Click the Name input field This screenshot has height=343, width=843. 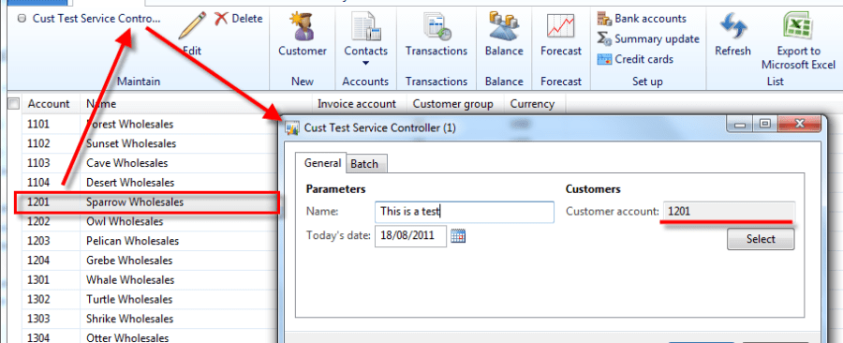464,212
